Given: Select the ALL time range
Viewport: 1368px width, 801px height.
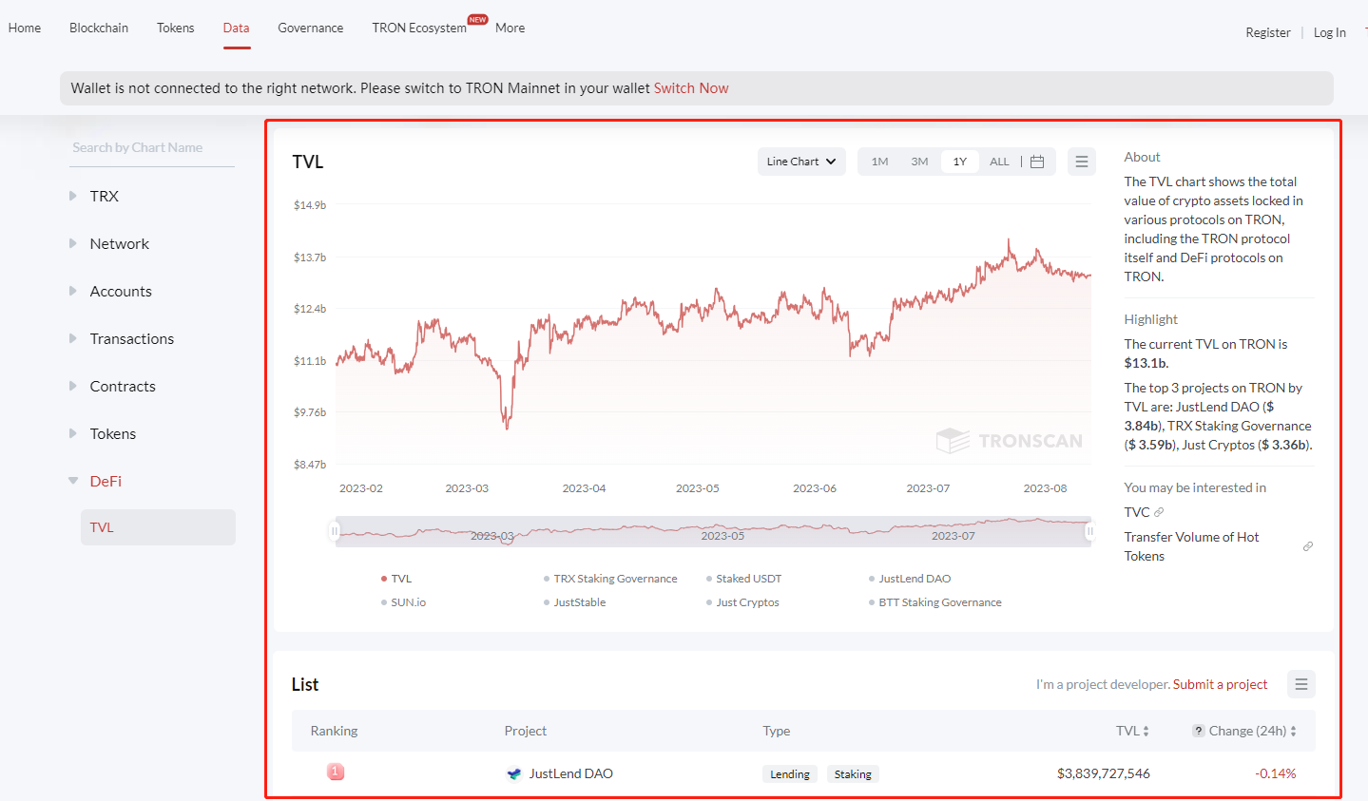Looking at the screenshot, I should coord(999,162).
